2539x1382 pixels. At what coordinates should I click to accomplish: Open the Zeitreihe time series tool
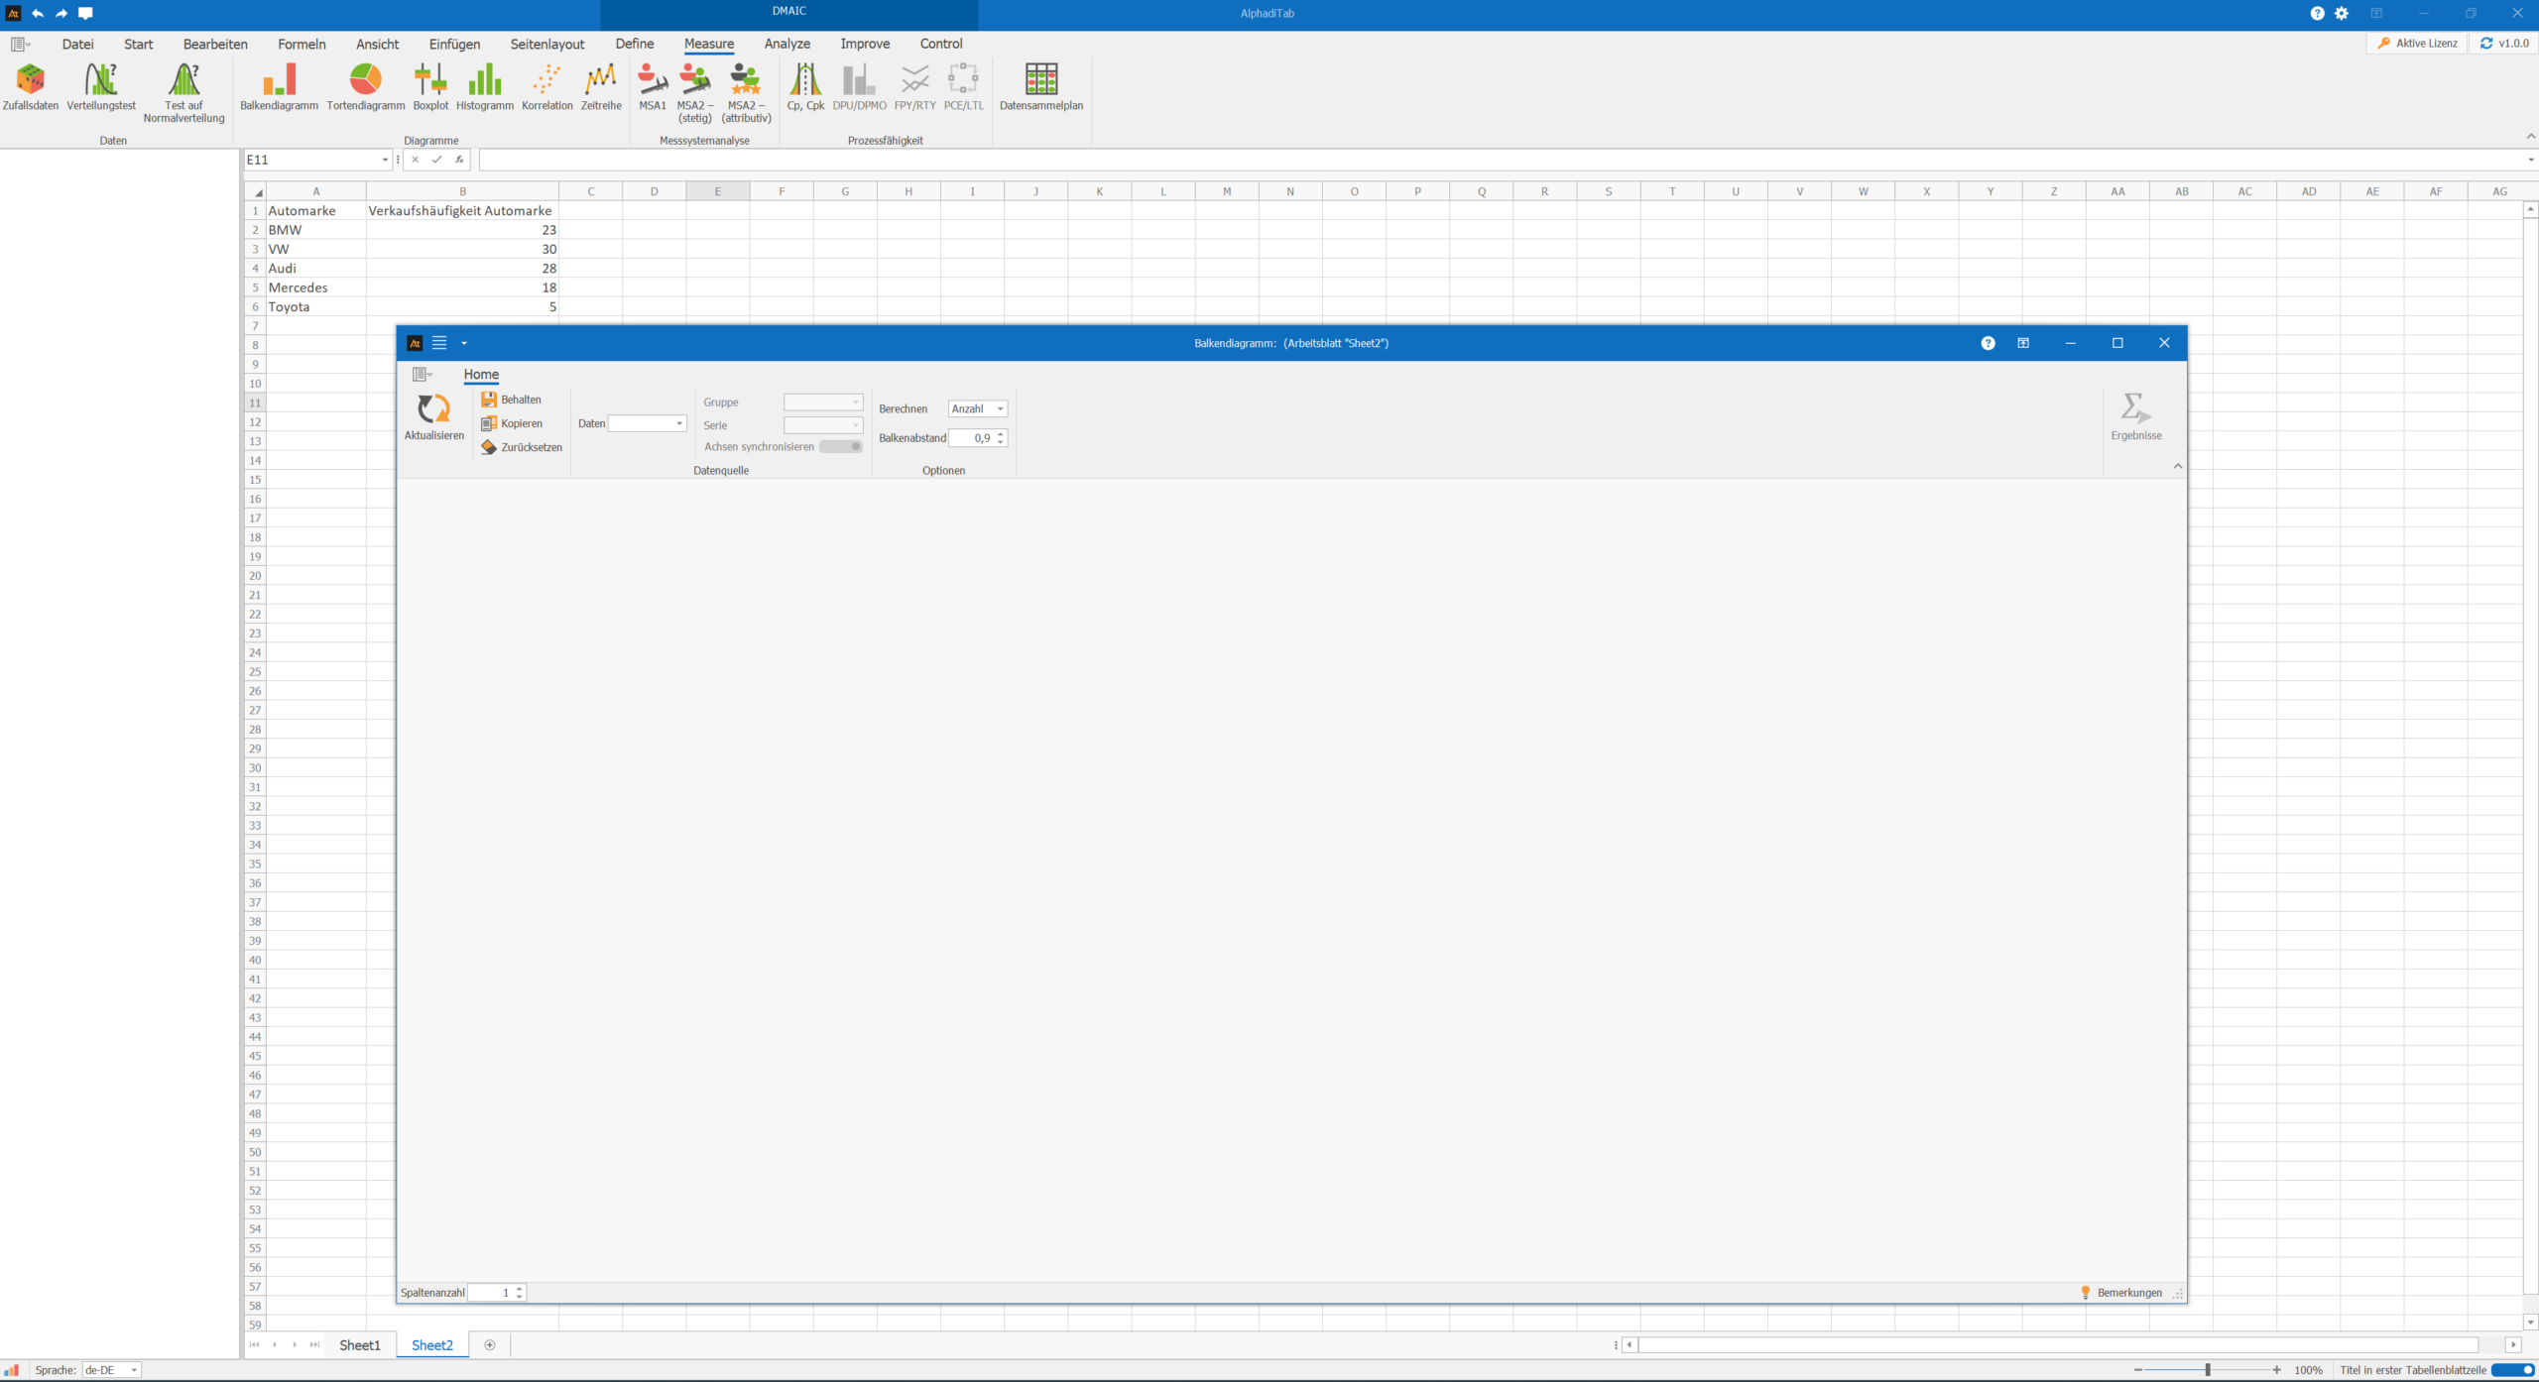(x=600, y=85)
